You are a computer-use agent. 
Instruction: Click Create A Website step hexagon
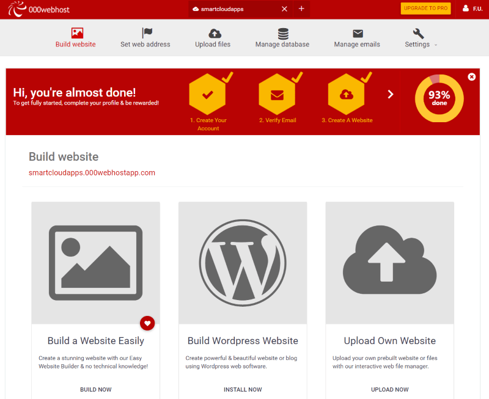[x=347, y=95]
